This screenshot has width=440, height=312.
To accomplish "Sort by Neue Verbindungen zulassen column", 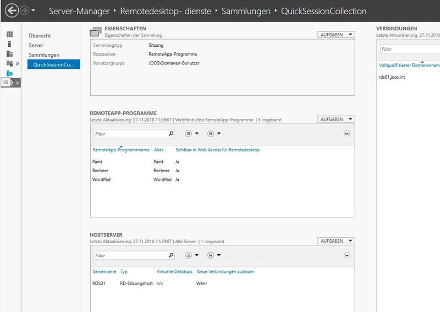I will tap(226, 272).
